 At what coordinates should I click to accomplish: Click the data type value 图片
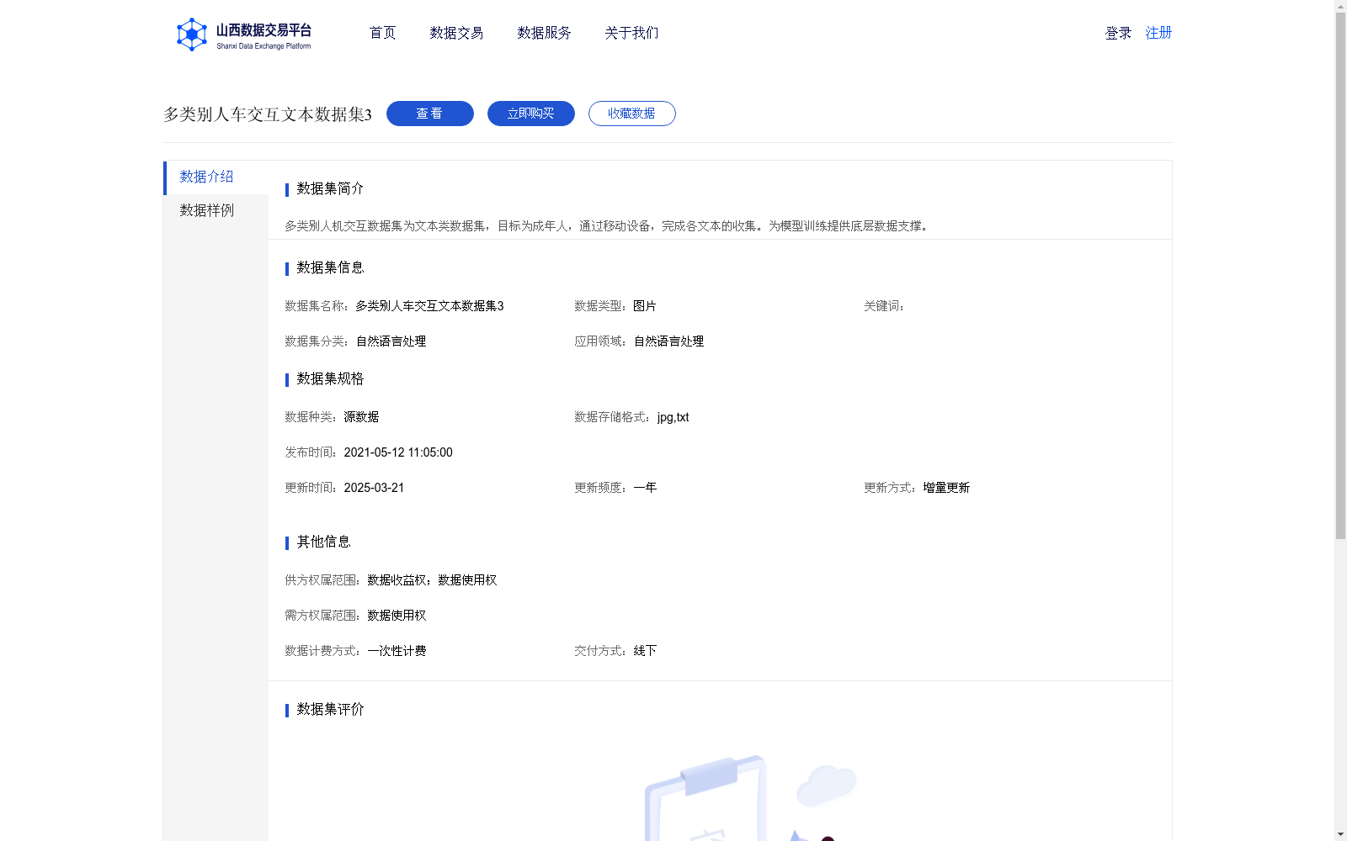(645, 306)
